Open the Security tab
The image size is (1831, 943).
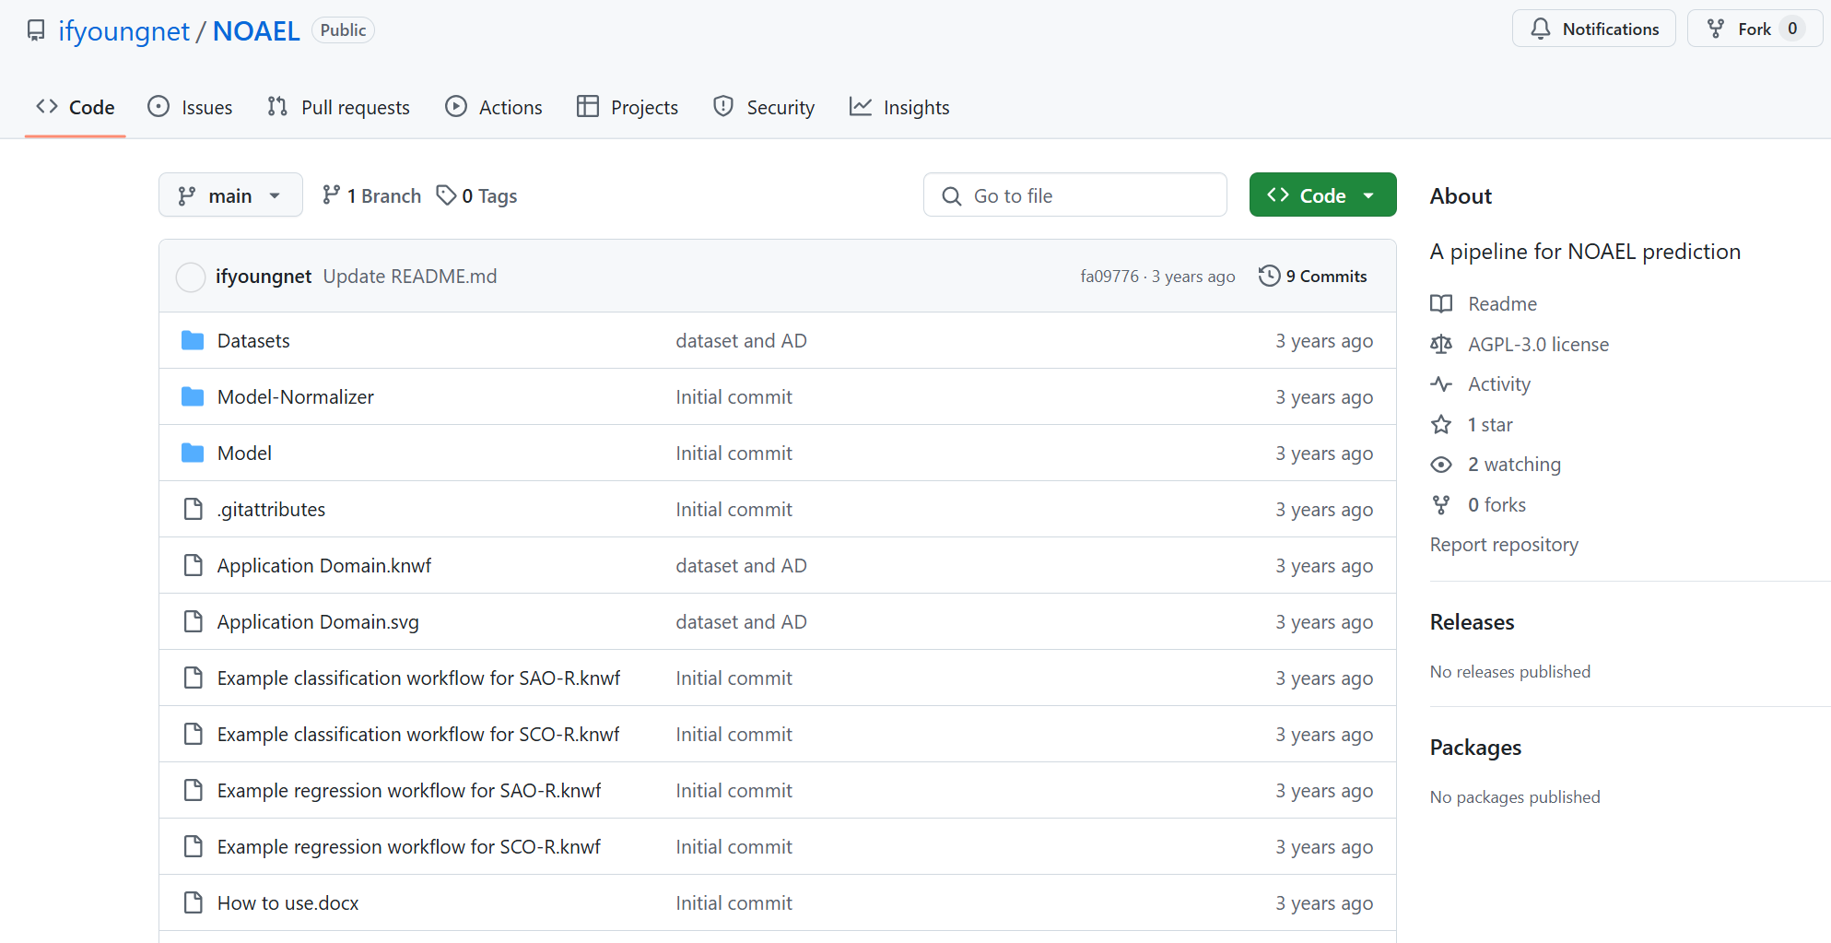764,107
